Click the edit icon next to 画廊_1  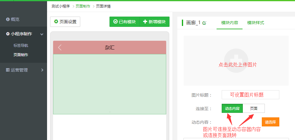click(205, 23)
